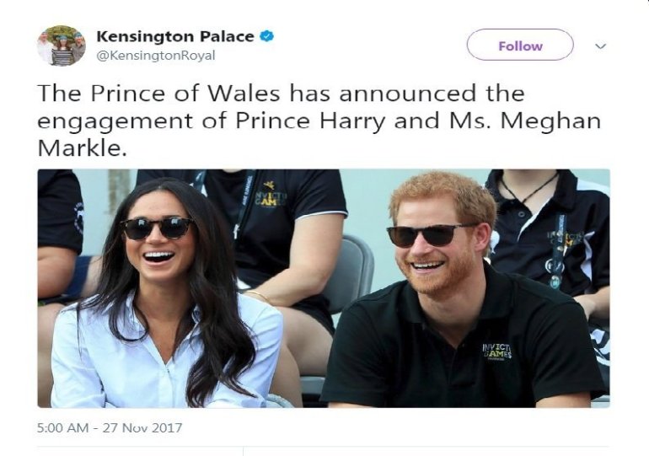Click the Invictus Games logo on front polo
The height and width of the screenshot is (456, 649).
pyautogui.click(x=496, y=351)
